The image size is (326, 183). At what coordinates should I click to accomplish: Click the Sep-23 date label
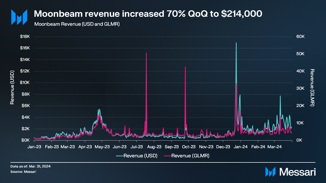pyautogui.click(x=172, y=147)
